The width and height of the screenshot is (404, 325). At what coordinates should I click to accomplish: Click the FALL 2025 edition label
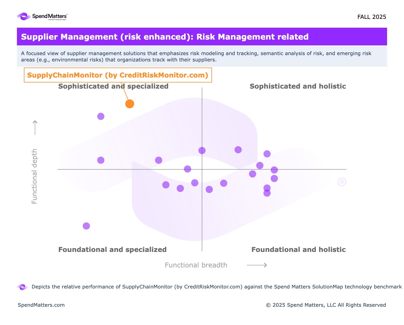tap(372, 17)
